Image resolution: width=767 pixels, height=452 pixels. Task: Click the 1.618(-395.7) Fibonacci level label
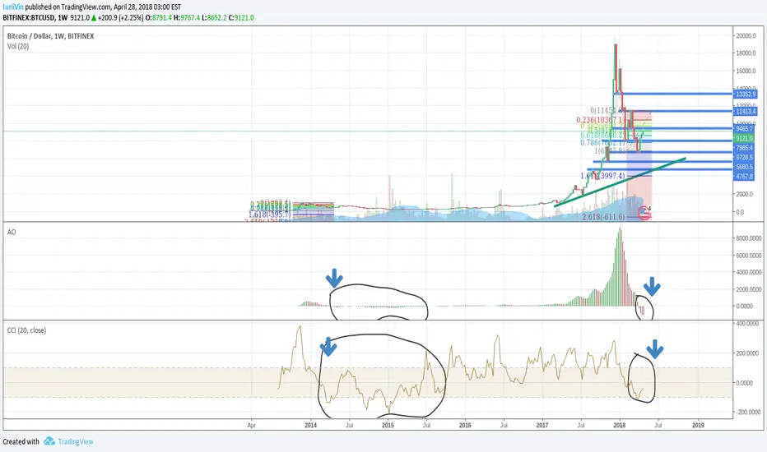click(x=270, y=214)
